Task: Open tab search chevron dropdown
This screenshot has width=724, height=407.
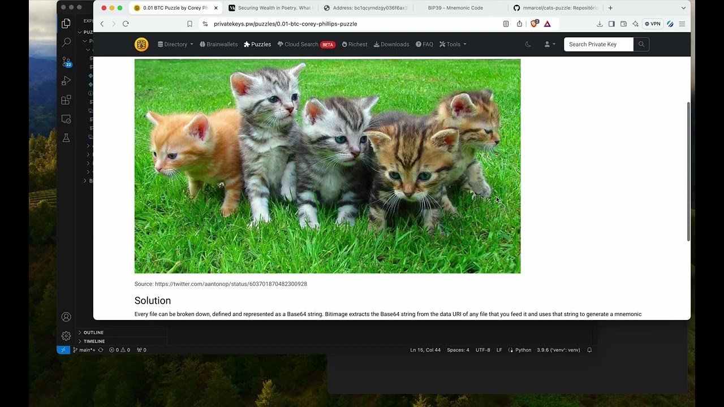Action: pyautogui.click(x=683, y=8)
